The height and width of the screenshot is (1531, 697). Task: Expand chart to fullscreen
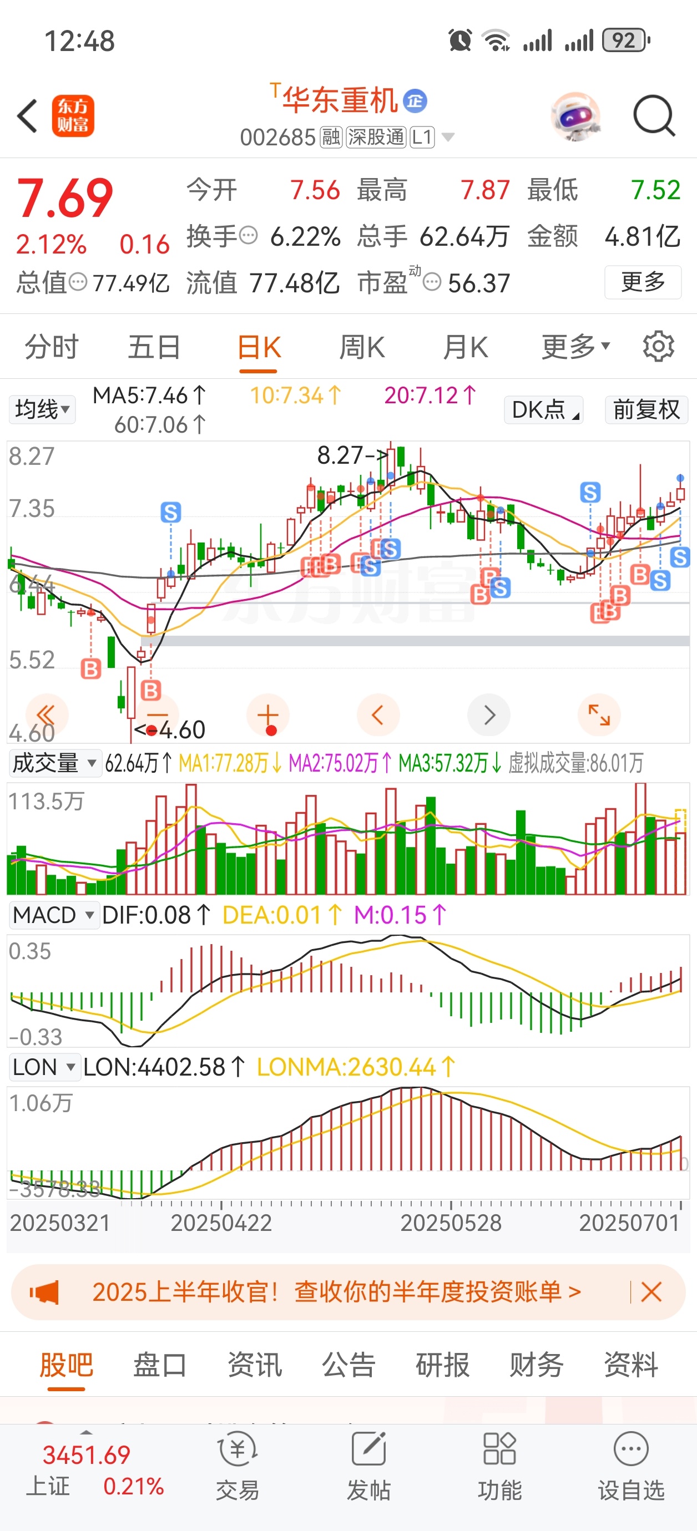tap(599, 714)
